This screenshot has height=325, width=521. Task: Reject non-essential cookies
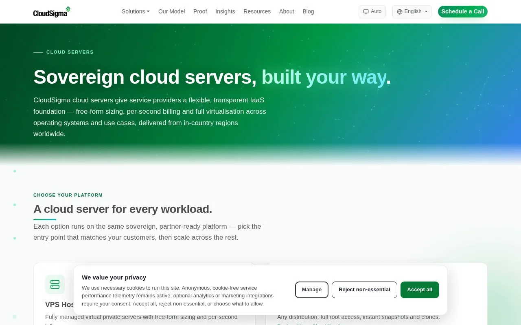tap(364, 290)
